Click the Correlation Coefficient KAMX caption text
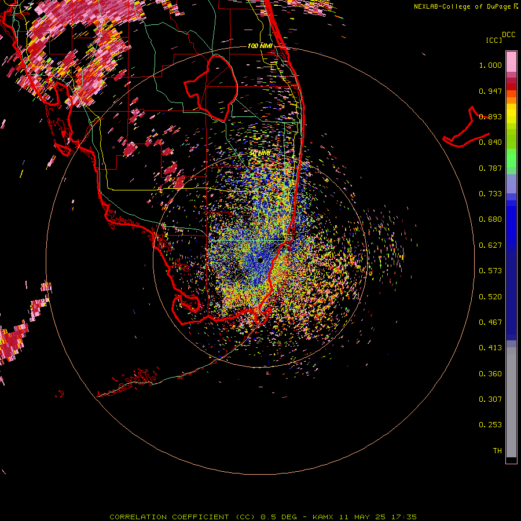The width and height of the screenshot is (521, 521). (x=263, y=517)
